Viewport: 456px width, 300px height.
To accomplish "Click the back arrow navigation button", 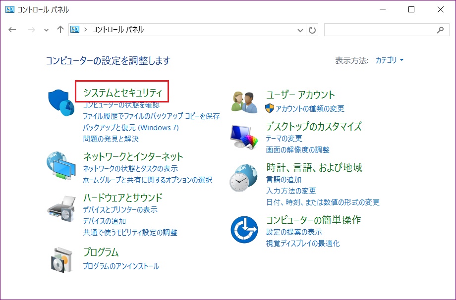I will (x=12, y=30).
